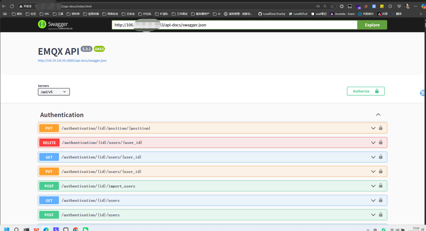Screen dimensions: 426x231
Task: Click the browser back arrow
Action: coord(4,6)
